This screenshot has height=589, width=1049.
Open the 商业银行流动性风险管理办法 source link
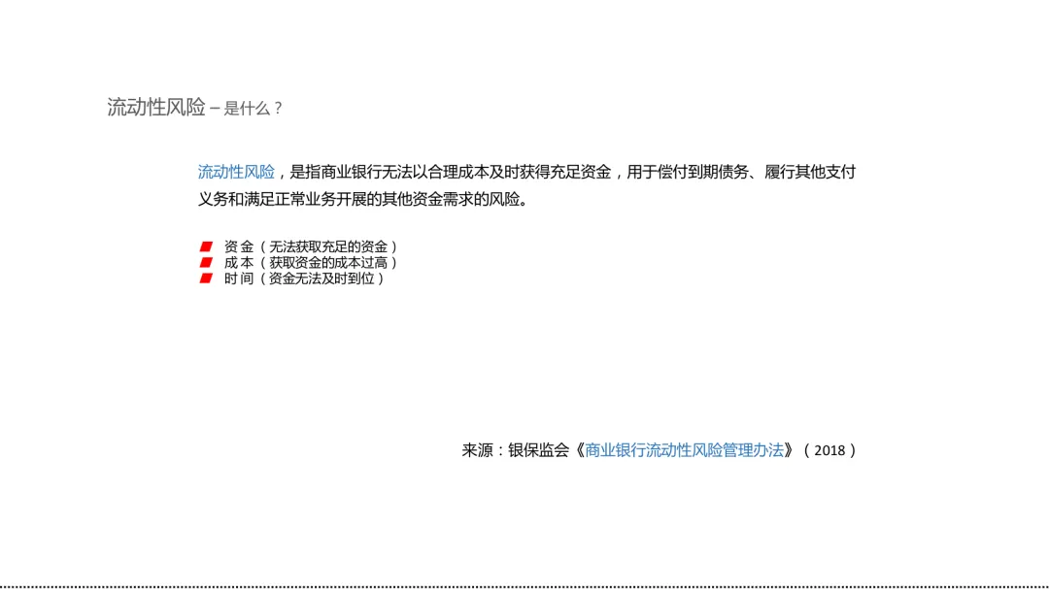click(684, 450)
